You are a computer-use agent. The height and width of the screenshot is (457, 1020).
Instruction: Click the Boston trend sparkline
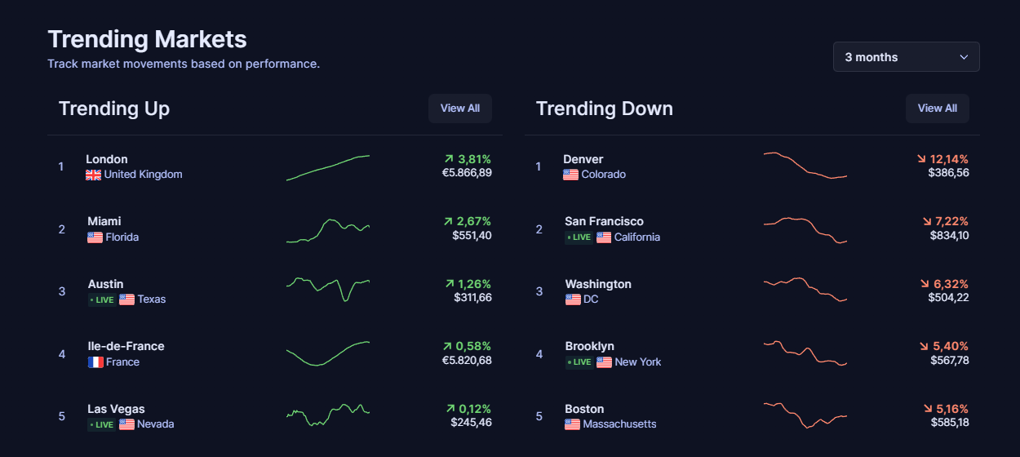tap(805, 415)
